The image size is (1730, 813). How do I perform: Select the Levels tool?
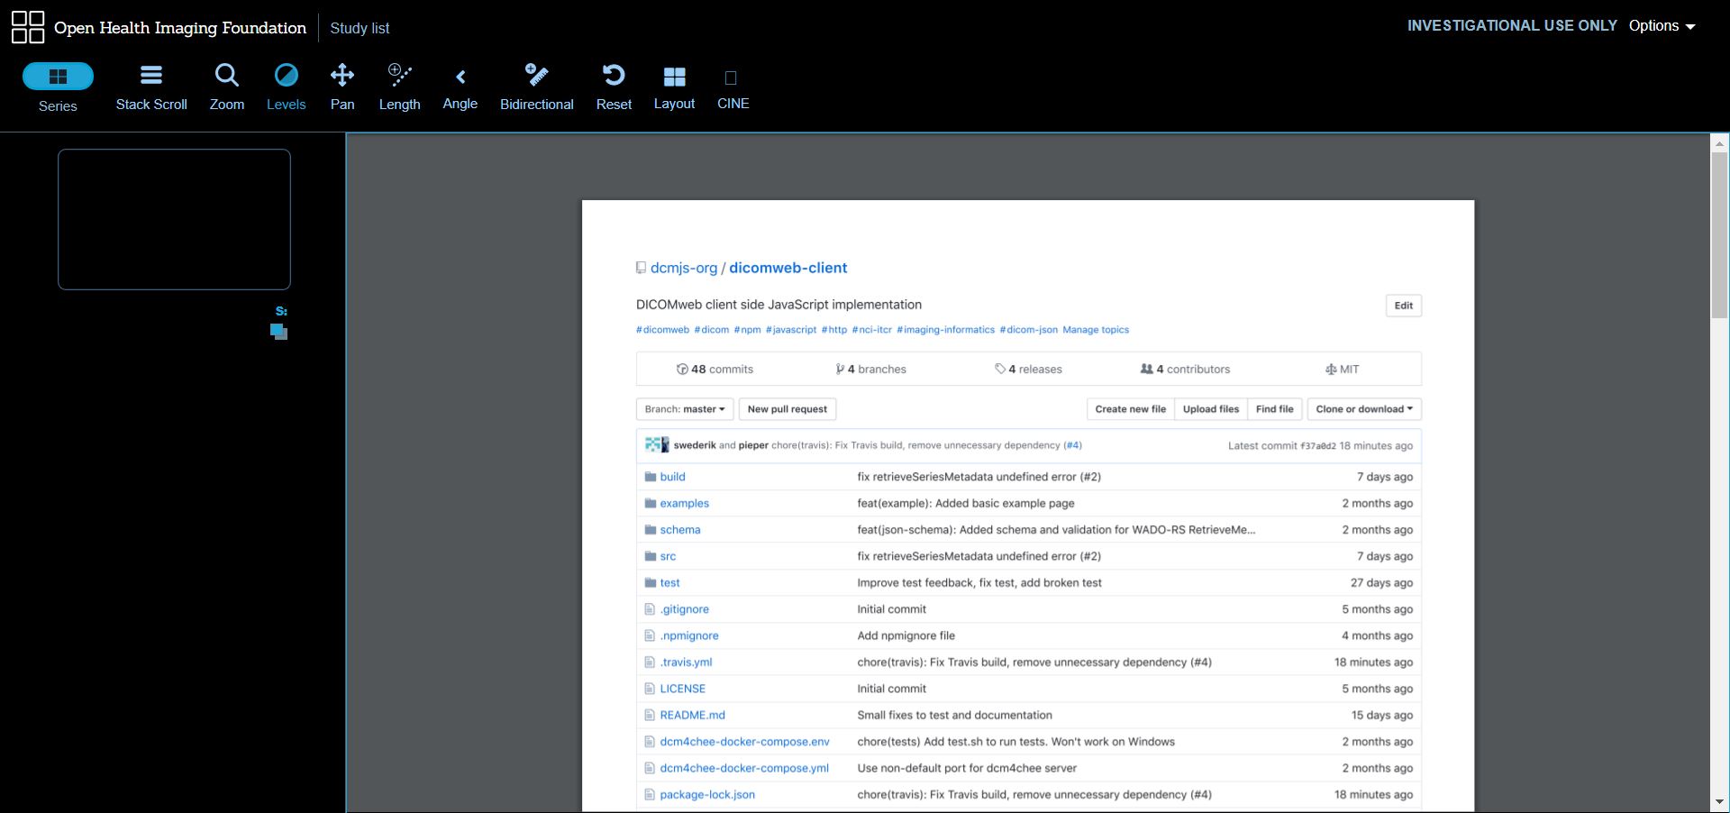click(286, 87)
